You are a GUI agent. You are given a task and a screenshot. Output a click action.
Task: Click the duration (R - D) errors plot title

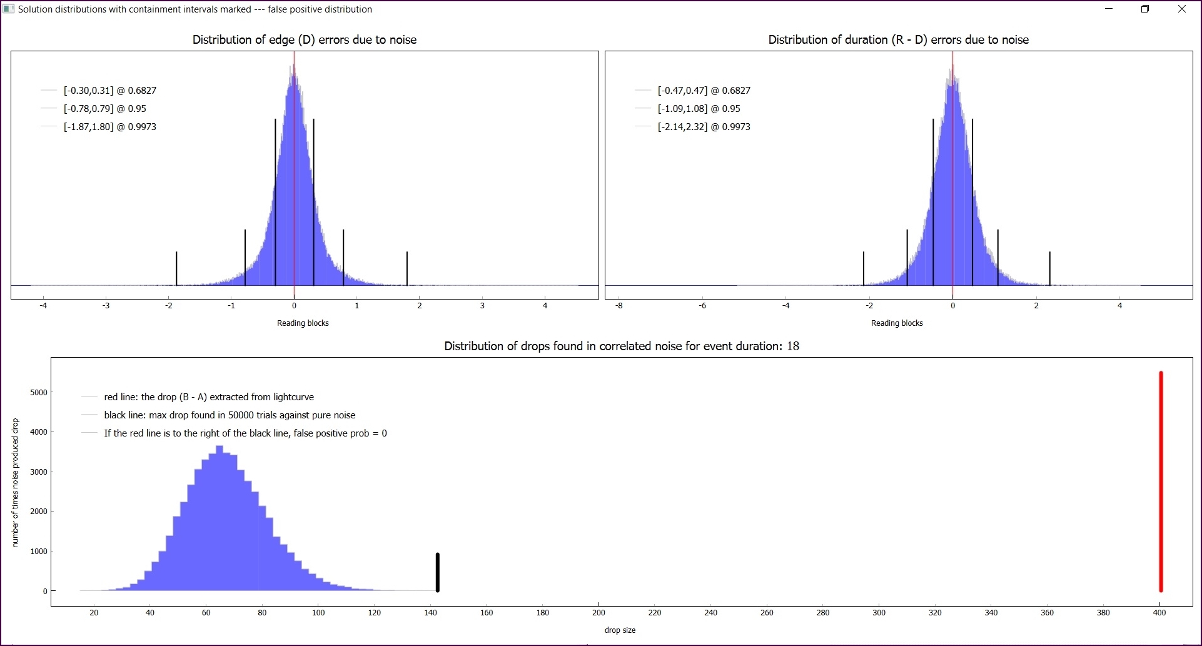pos(899,40)
